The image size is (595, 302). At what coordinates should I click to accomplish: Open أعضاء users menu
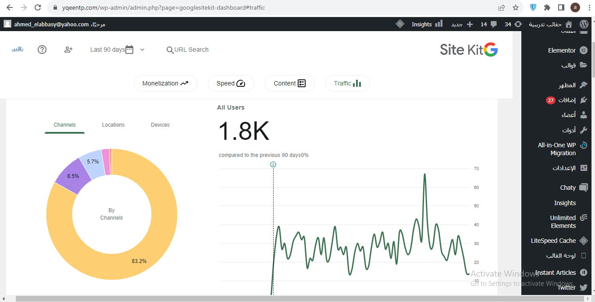569,115
